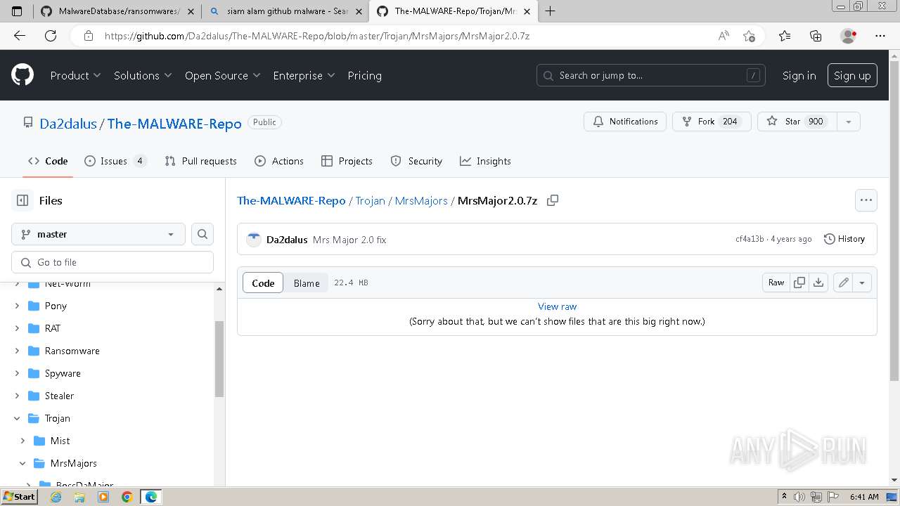Viewport: 900px width, 506px height.
Task: Expand the Mist folder
Action: pyautogui.click(x=22, y=441)
